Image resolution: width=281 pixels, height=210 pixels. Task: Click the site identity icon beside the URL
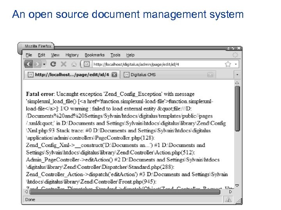(87, 64)
